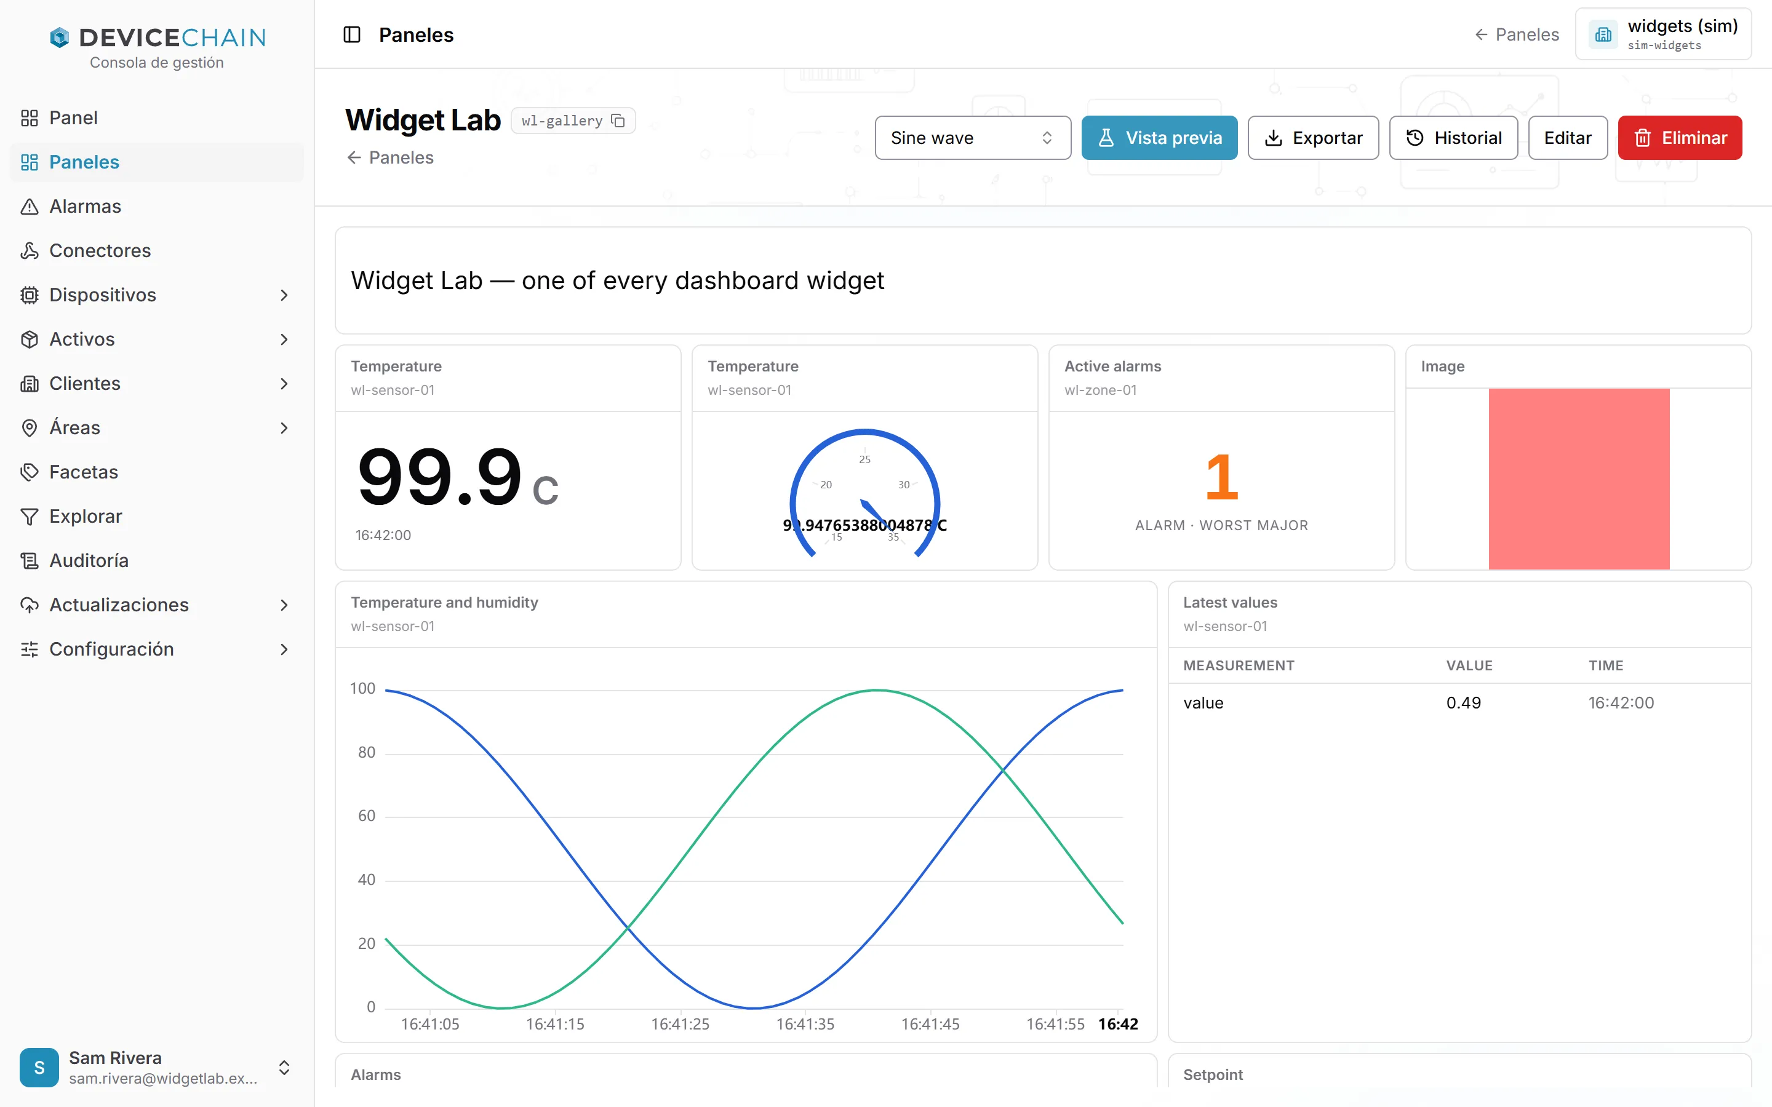The image size is (1772, 1107).
Task: Click the DeviceChain logo icon
Action: tap(58, 38)
